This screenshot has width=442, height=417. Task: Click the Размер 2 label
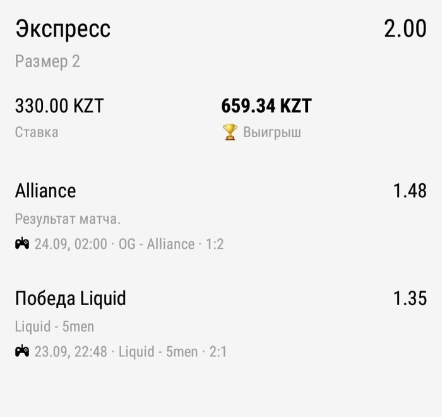point(47,62)
